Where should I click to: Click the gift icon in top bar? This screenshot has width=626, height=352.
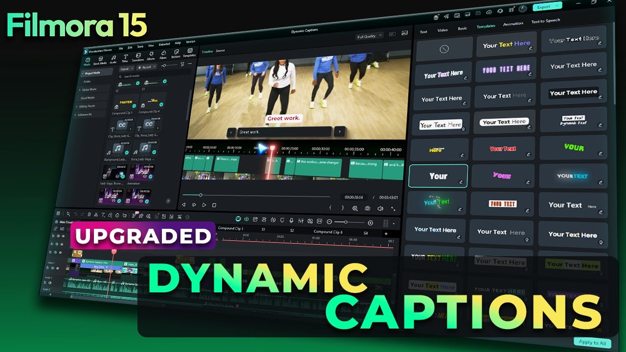pyautogui.click(x=436, y=18)
